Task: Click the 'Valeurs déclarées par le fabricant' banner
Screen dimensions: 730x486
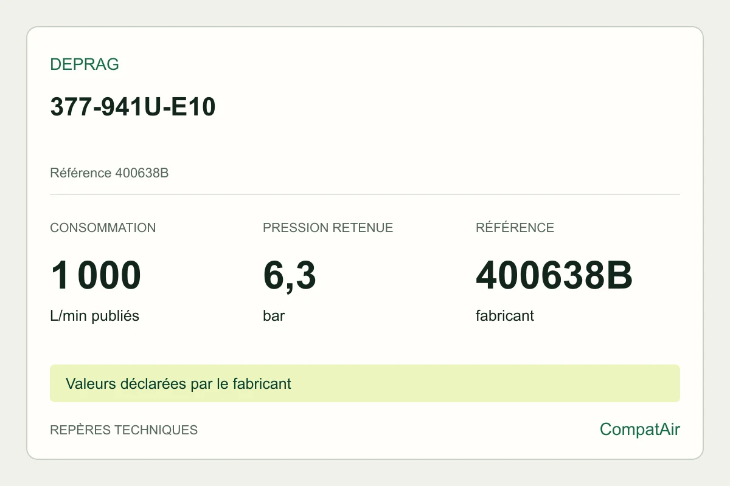Action: [x=365, y=383]
